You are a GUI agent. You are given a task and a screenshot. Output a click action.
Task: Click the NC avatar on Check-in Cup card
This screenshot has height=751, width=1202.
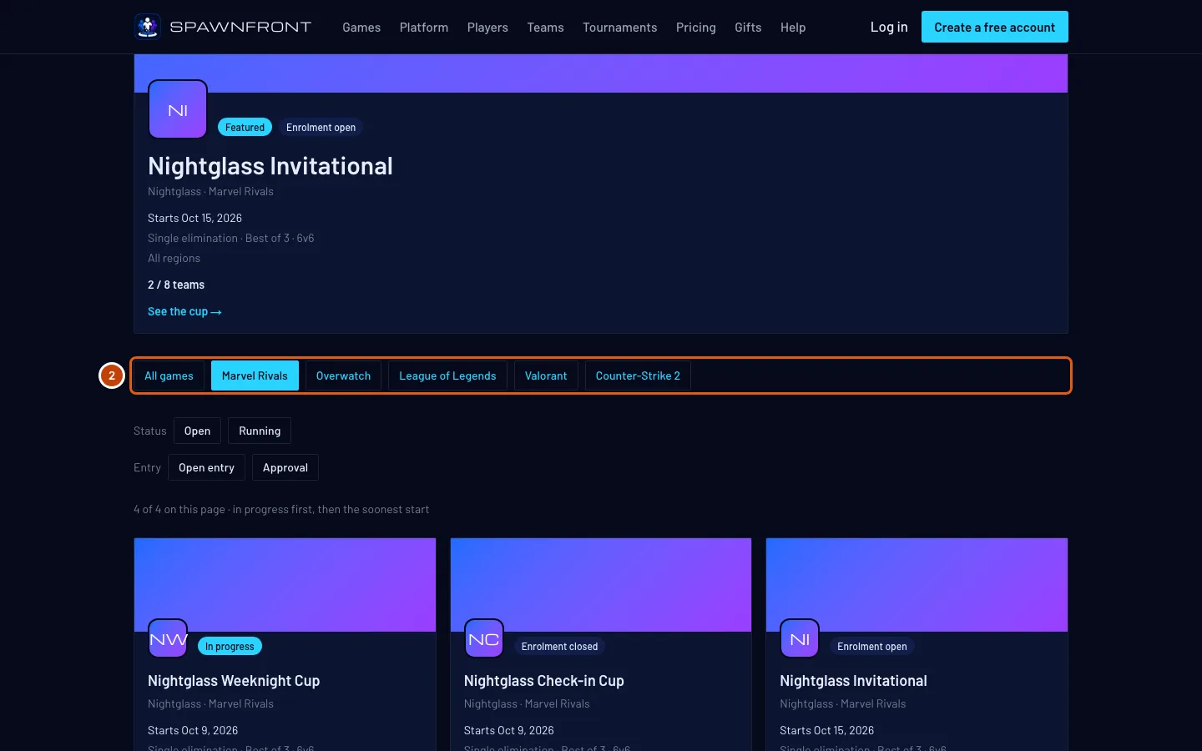(484, 638)
